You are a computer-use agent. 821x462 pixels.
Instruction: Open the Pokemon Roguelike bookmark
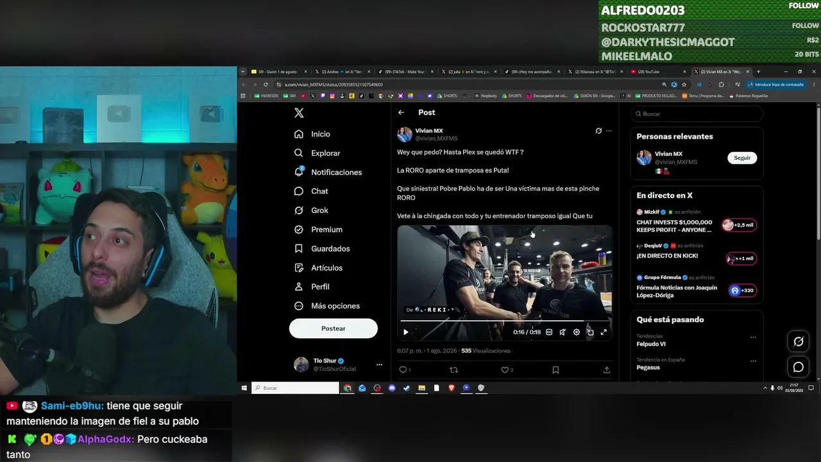click(x=749, y=96)
